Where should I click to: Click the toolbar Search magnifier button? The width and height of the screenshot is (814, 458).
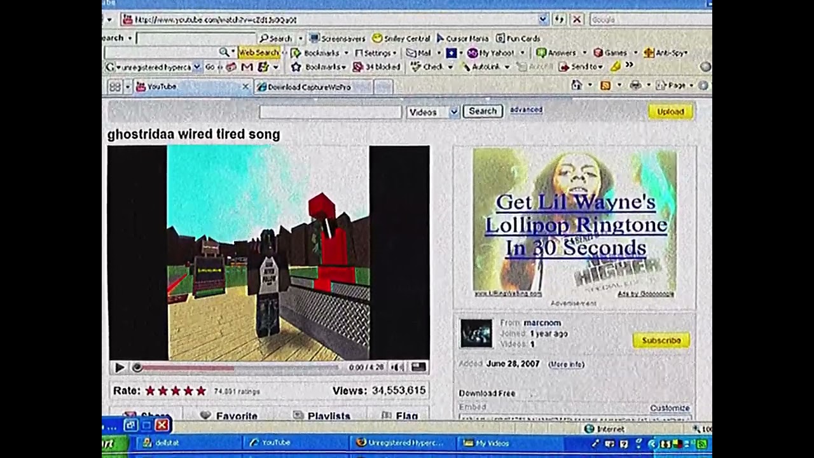click(x=276, y=38)
